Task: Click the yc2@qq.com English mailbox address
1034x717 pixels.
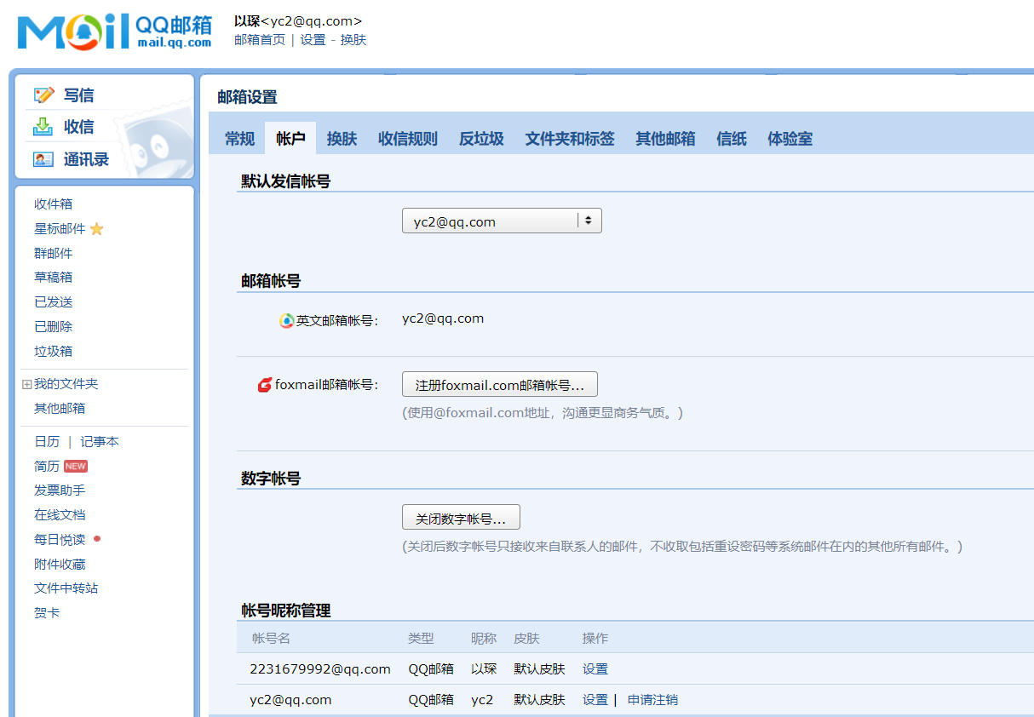Action: coord(443,318)
